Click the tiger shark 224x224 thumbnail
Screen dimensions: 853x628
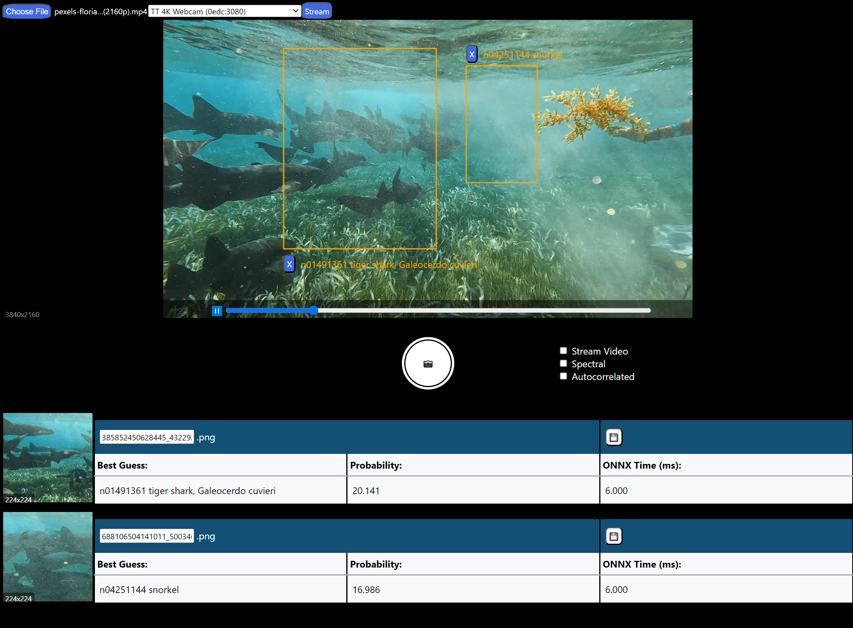click(x=47, y=457)
